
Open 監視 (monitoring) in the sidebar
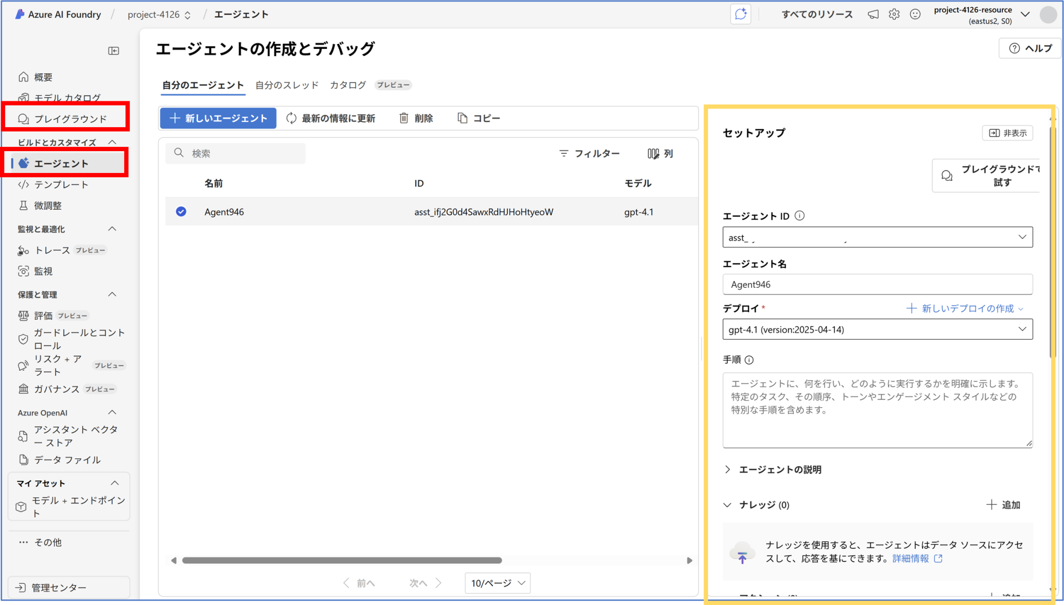44,271
